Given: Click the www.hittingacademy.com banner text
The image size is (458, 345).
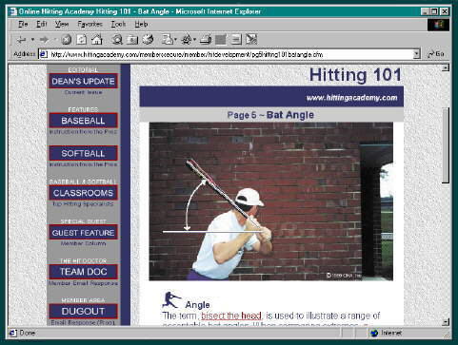Looking at the screenshot, I should click(x=351, y=98).
